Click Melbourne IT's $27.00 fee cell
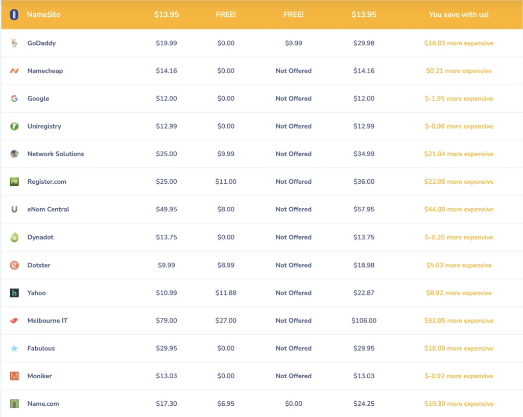 (x=226, y=321)
